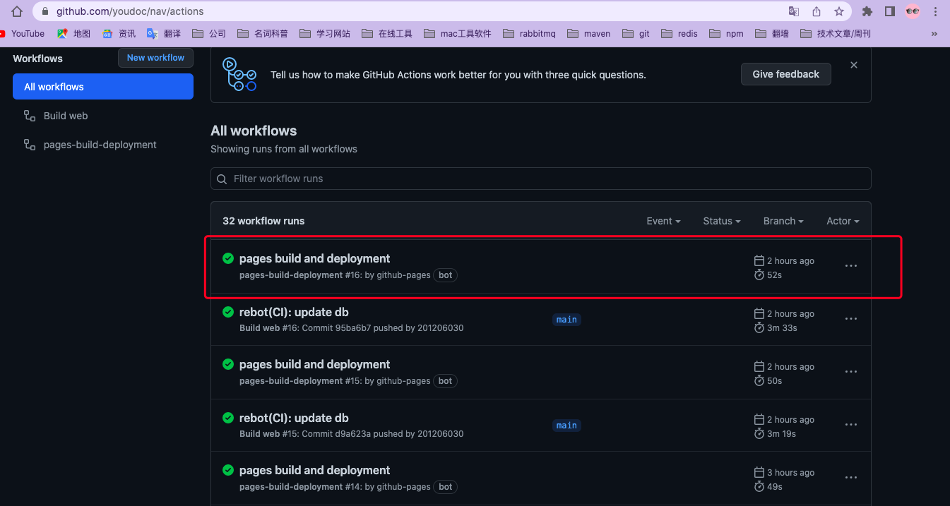The image size is (950, 506).
Task: Click the New workflow button
Action: pyautogui.click(x=155, y=58)
